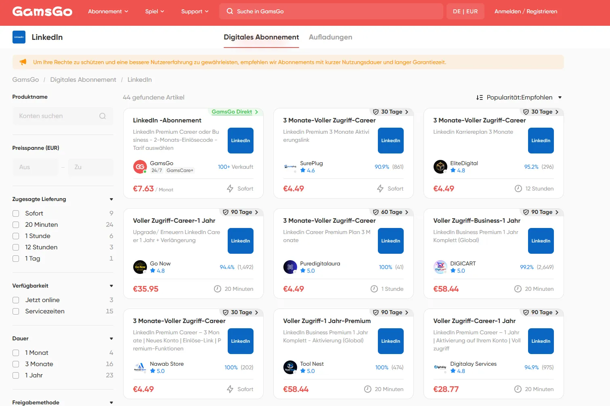Click the 99.2% rating on DIGICART card
This screenshot has width=610, height=406.
(526, 267)
